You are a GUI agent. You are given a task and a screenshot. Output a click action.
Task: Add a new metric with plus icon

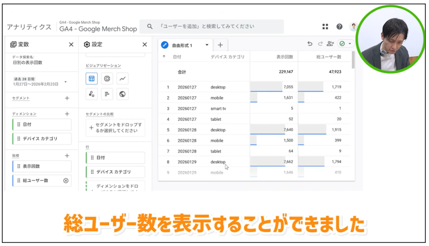pyautogui.click(x=67, y=156)
